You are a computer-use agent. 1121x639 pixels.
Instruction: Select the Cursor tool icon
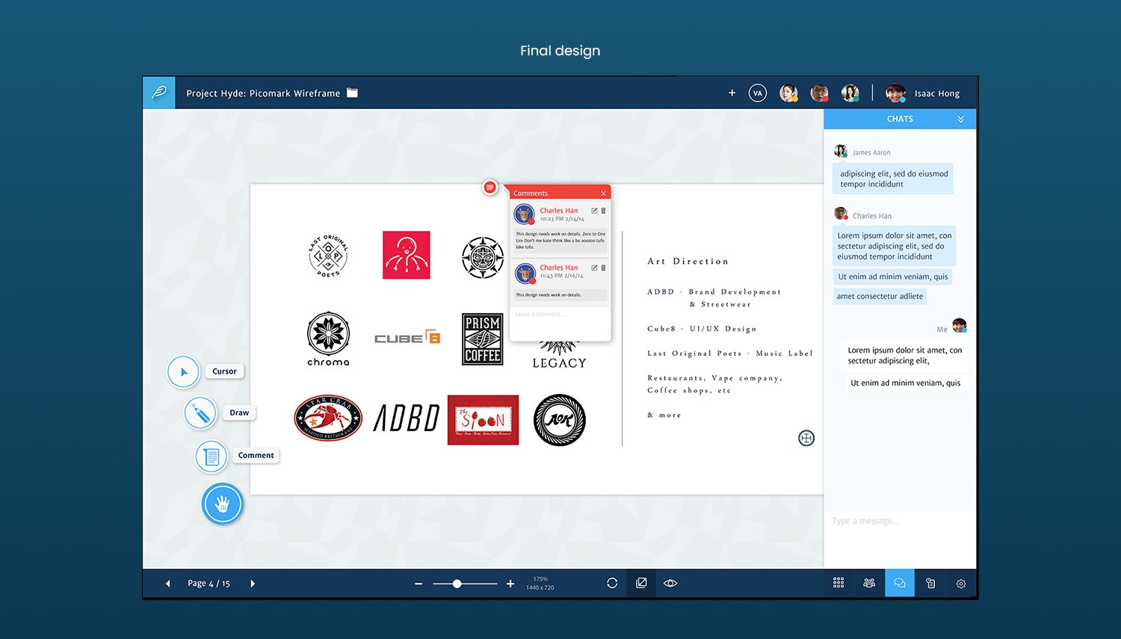(x=183, y=371)
